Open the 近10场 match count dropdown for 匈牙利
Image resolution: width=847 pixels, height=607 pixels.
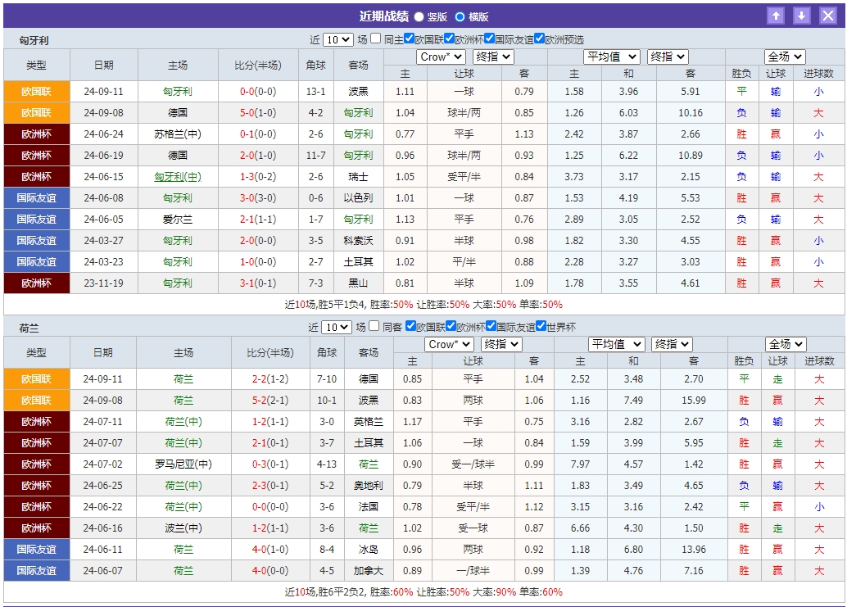[x=337, y=37]
